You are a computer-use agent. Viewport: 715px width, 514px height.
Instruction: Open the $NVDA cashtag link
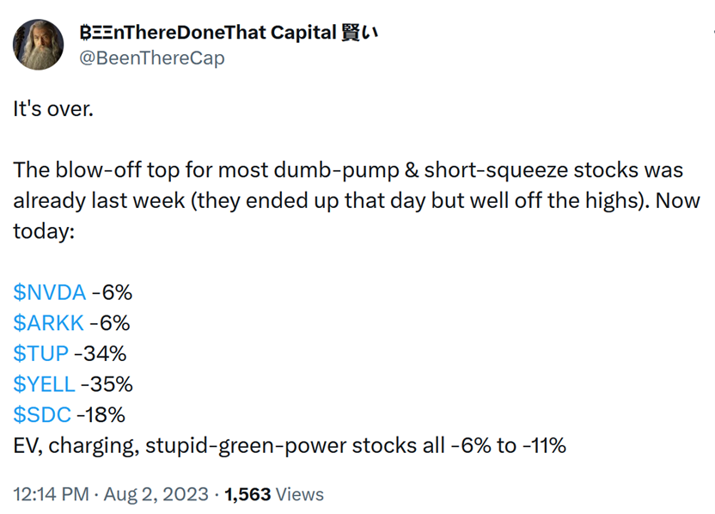[x=49, y=292]
